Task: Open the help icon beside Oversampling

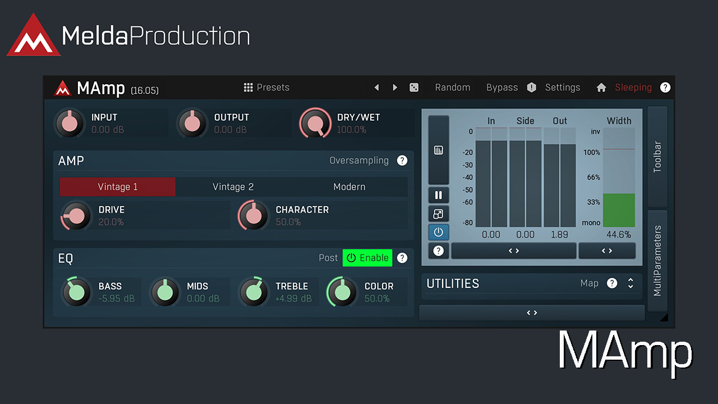Action: click(x=402, y=160)
